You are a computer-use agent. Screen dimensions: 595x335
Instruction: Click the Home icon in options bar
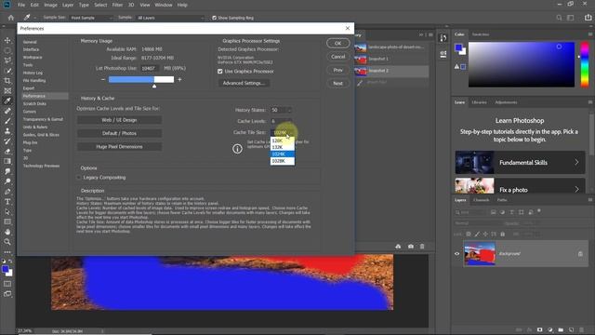(x=10, y=18)
